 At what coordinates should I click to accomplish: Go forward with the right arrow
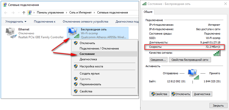[x=13, y=13]
